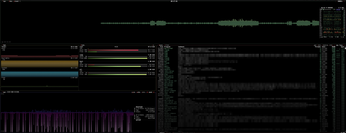This screenshot has width=346, height=133.
Task: Select the containerd process 3814 row
Action: [x=251, y=73]
